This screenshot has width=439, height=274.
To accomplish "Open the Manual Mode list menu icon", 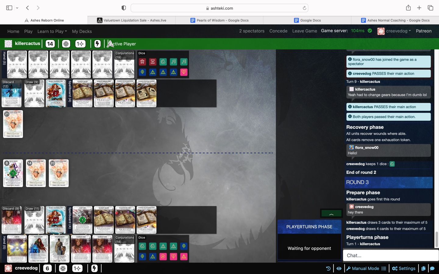I will pyautogui.click(x=384, y=269).
